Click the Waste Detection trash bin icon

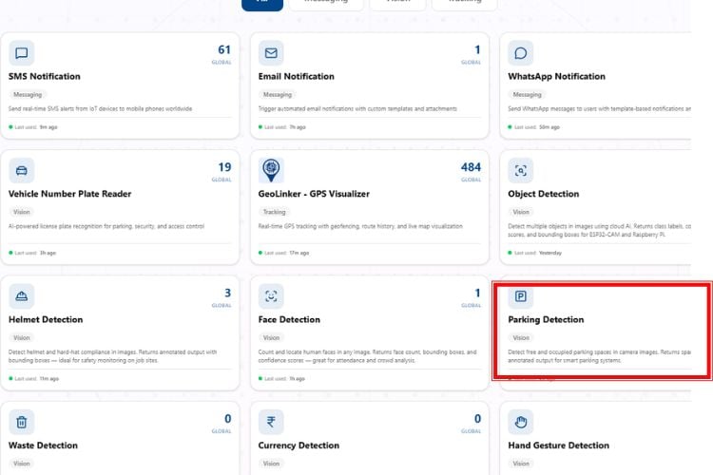tap(21, 422)
